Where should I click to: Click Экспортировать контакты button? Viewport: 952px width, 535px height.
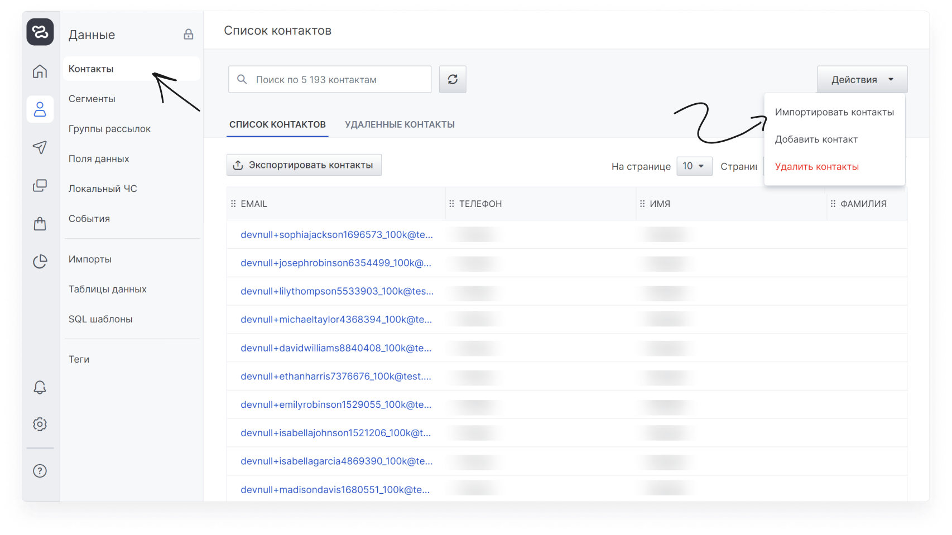[x=304, y=165]
